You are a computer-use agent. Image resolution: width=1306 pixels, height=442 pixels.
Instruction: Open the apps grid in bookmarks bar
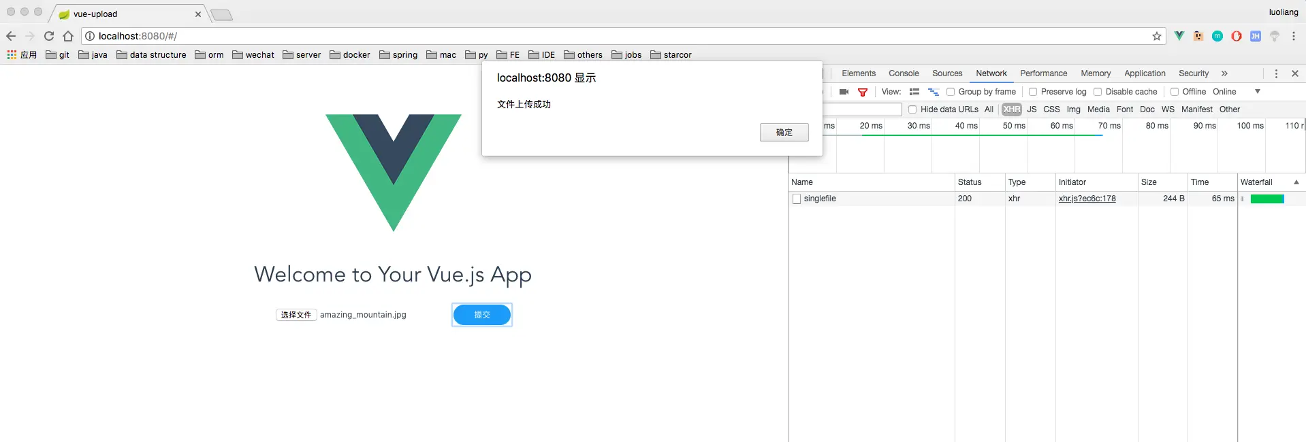pyautogui.click(x=22, y=55)
